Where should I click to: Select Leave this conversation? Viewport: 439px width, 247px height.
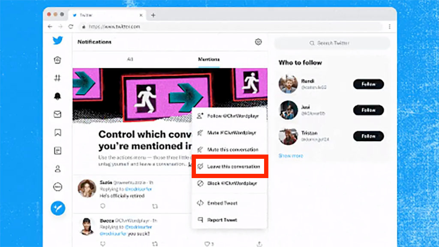[230, 167]
